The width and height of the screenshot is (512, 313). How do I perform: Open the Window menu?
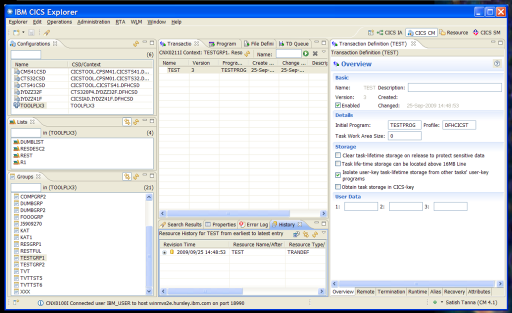click(156, 22)
